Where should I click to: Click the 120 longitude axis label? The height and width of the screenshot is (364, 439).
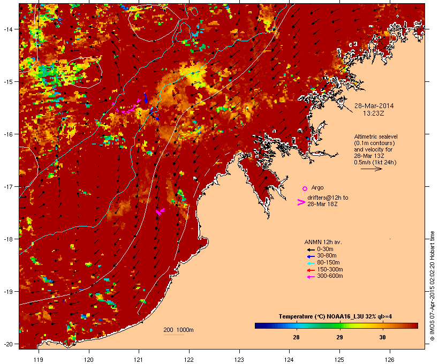pos(89,360)
